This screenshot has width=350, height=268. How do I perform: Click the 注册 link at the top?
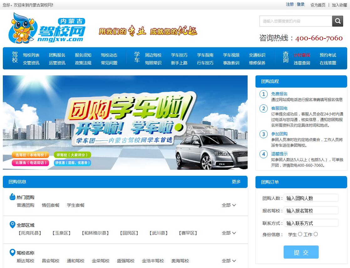[x=290, y=4]
